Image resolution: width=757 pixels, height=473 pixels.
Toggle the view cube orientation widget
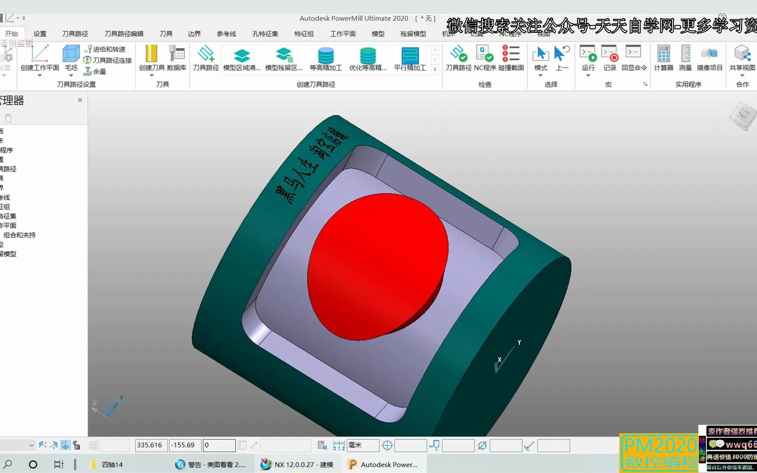pyautogui.click(x=743, y=116)
